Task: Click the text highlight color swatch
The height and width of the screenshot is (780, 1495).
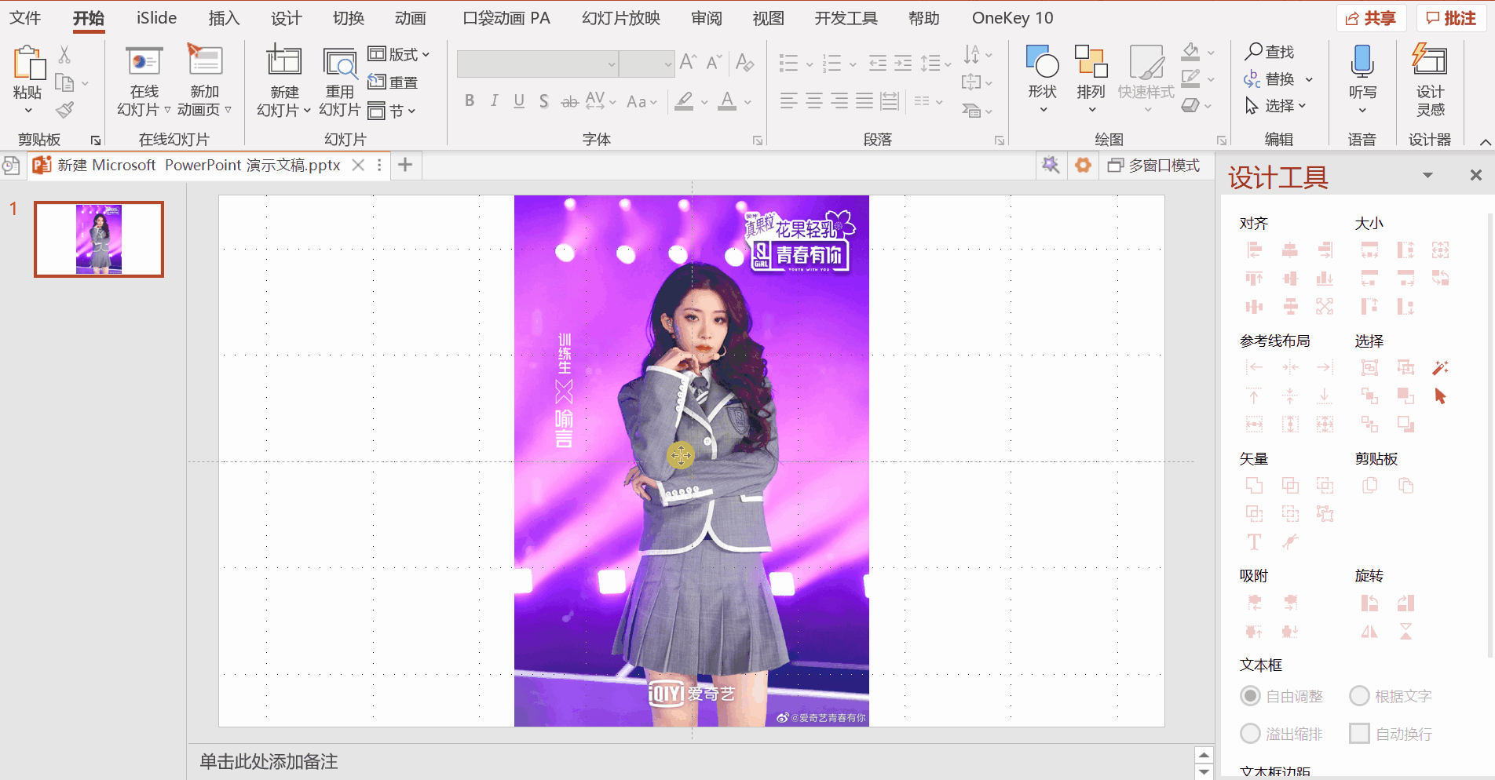Action: 685,102
